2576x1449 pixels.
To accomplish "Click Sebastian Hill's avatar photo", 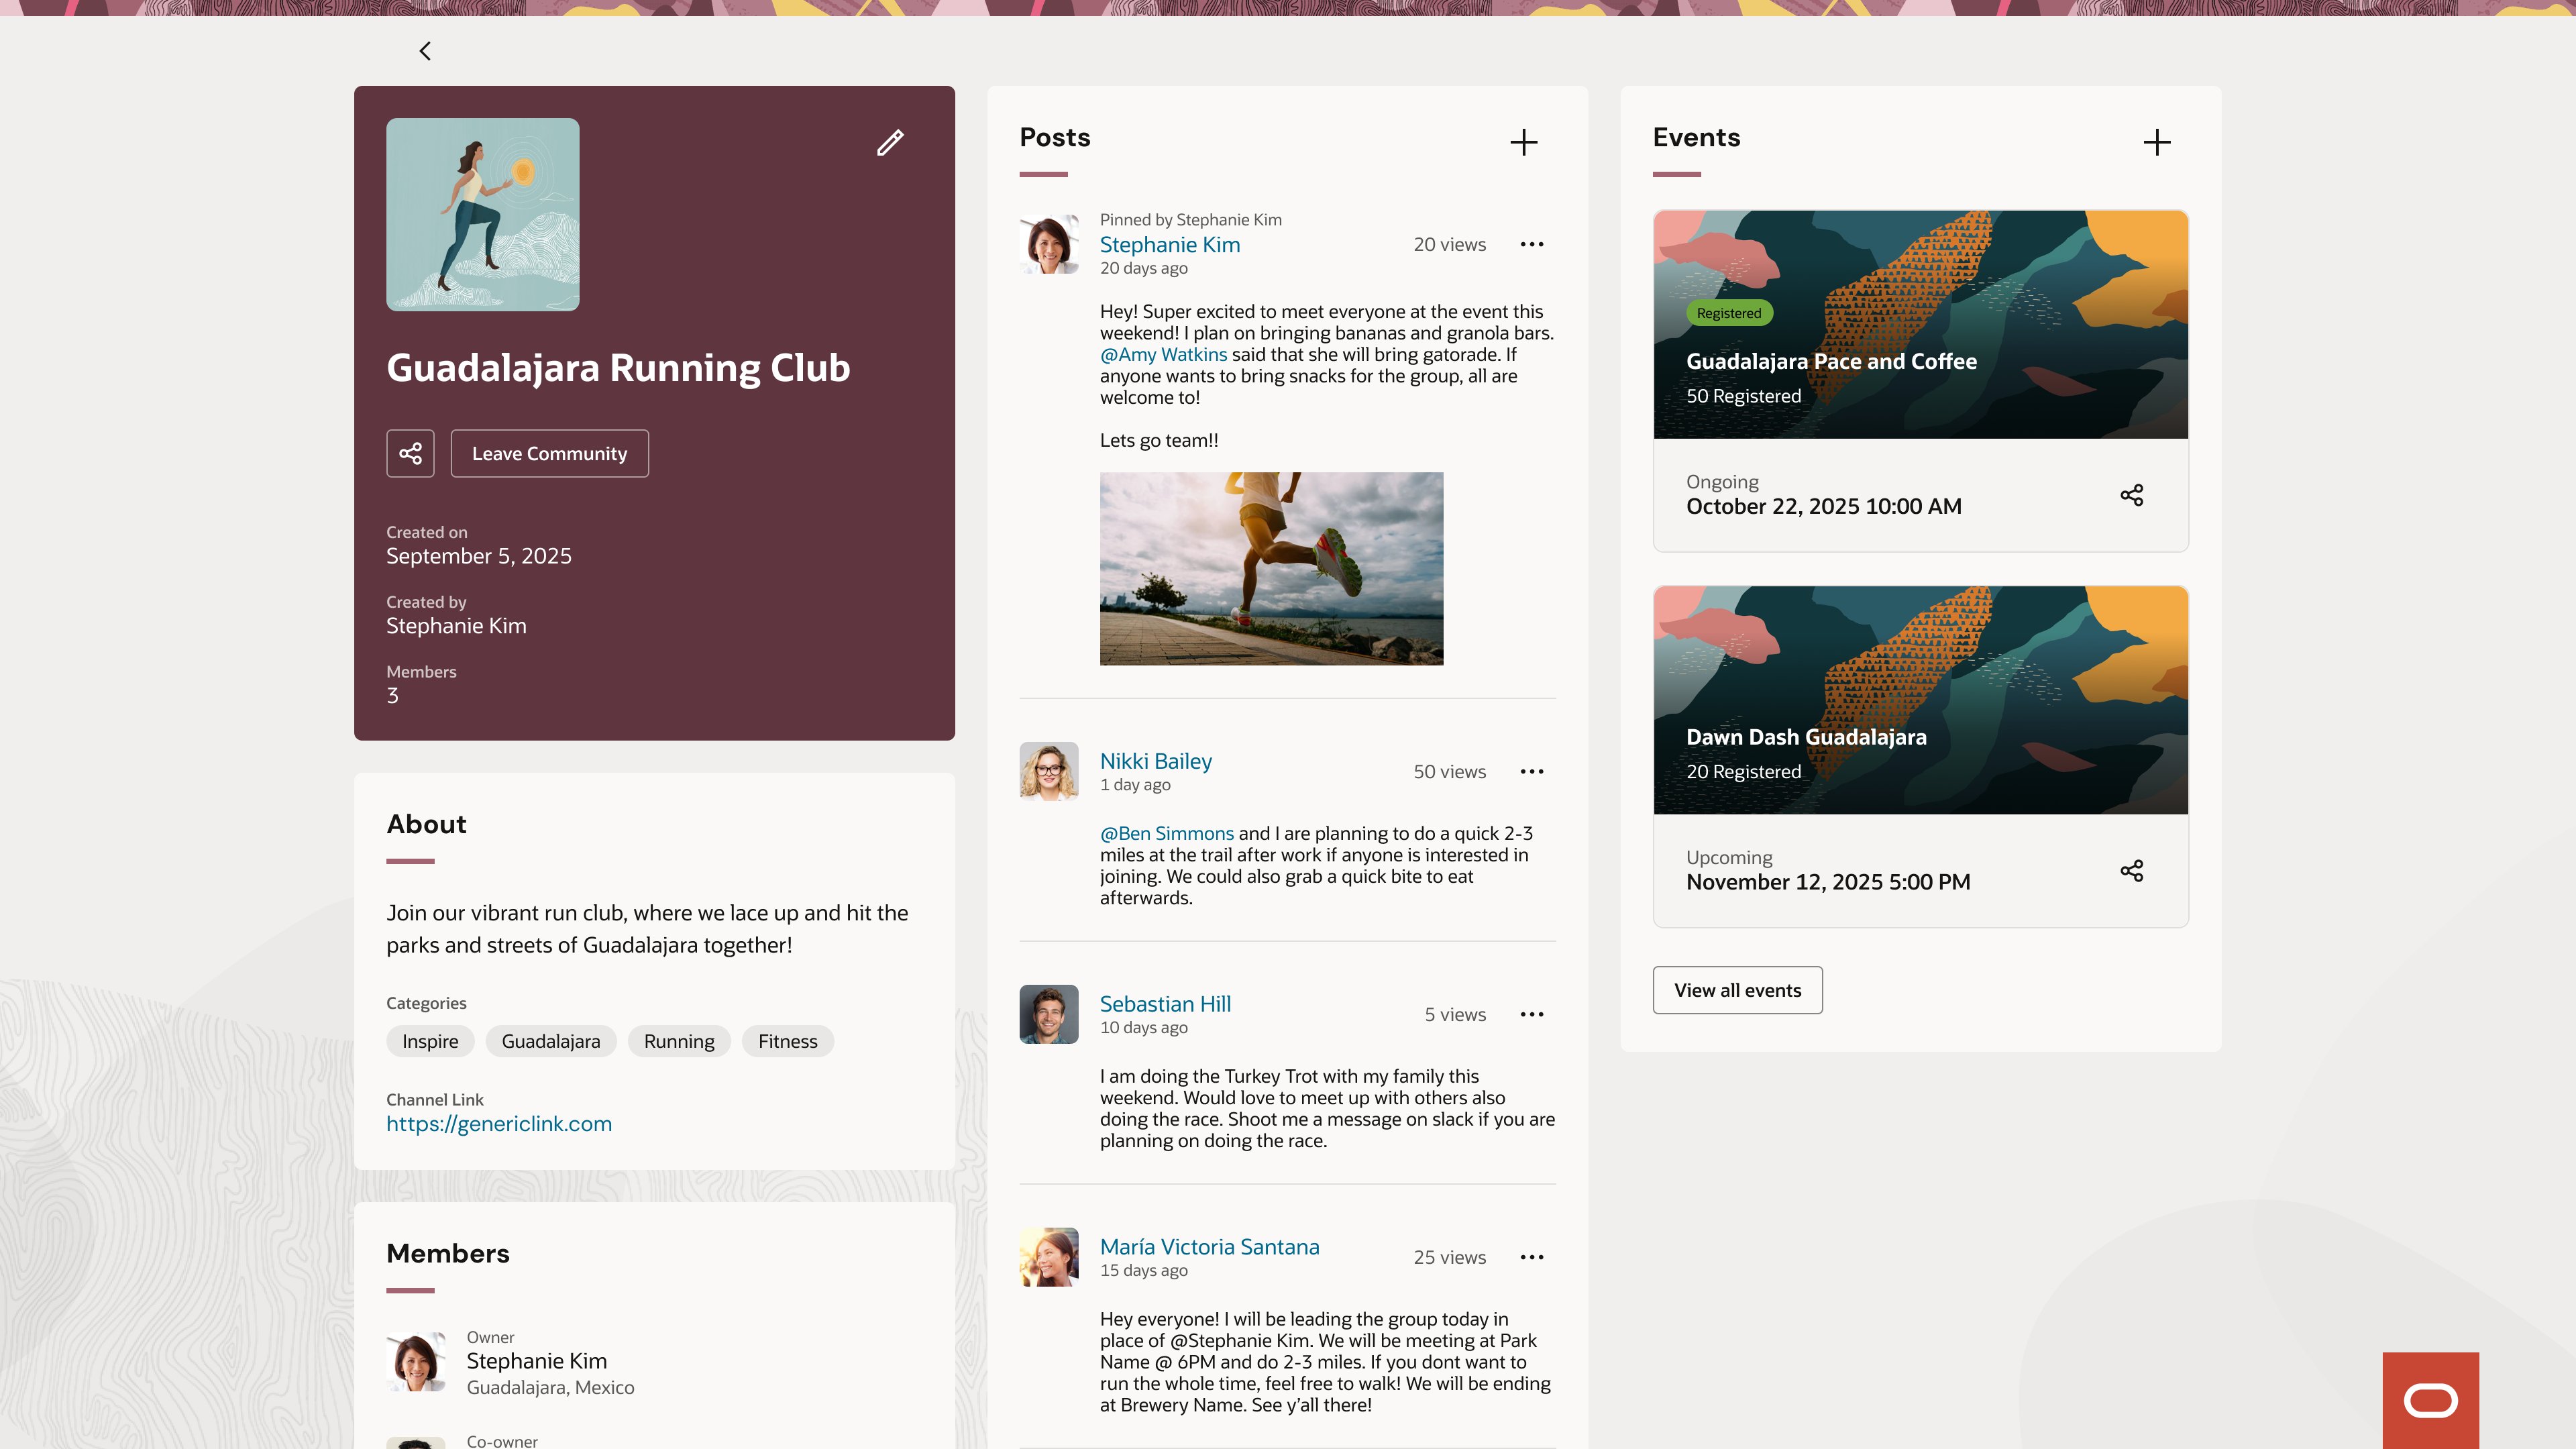I will (1049, 1014).
